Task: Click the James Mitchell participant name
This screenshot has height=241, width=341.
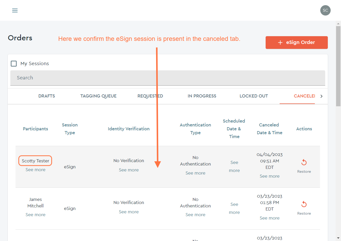Action: pos(35,203)
